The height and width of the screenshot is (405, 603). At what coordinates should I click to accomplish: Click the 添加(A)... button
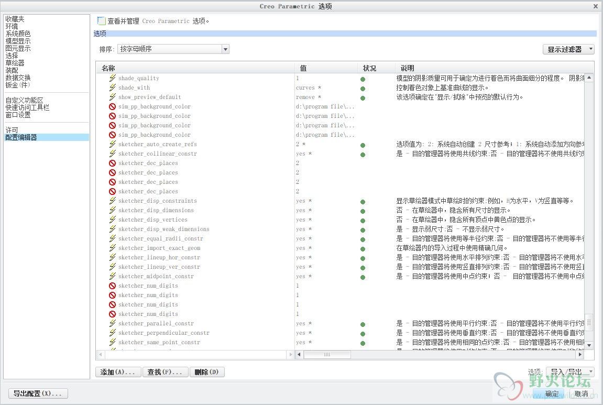[118, 372]
